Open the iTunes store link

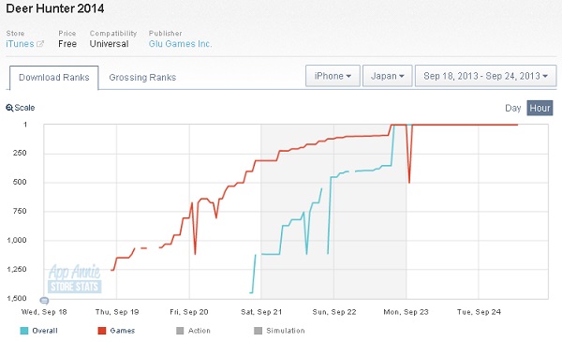pyautogui.click(x=20, y=44)
